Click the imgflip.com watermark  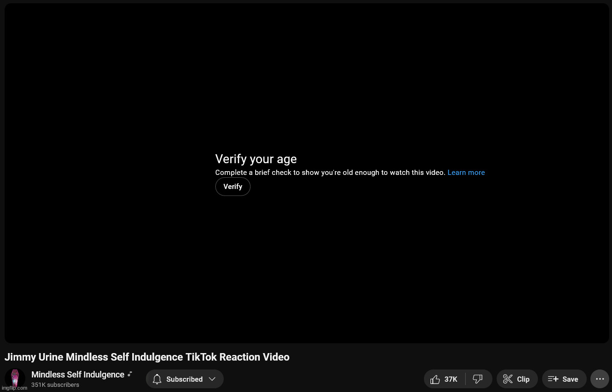point(14,388)
